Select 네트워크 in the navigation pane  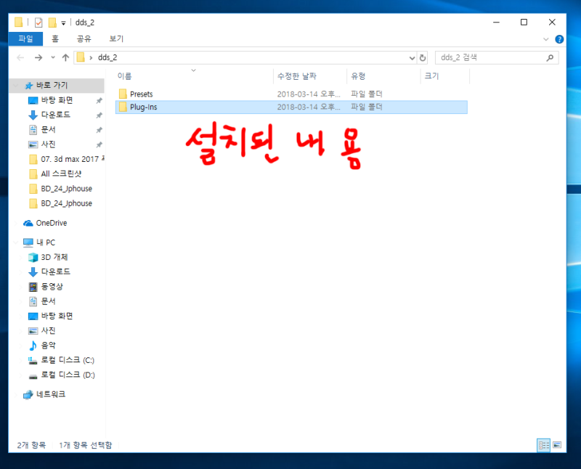tap(51, 394)
